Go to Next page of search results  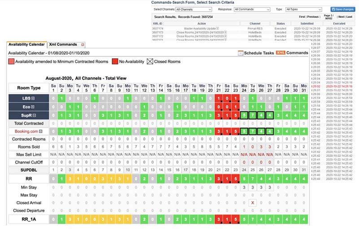(x=342, y=17)
